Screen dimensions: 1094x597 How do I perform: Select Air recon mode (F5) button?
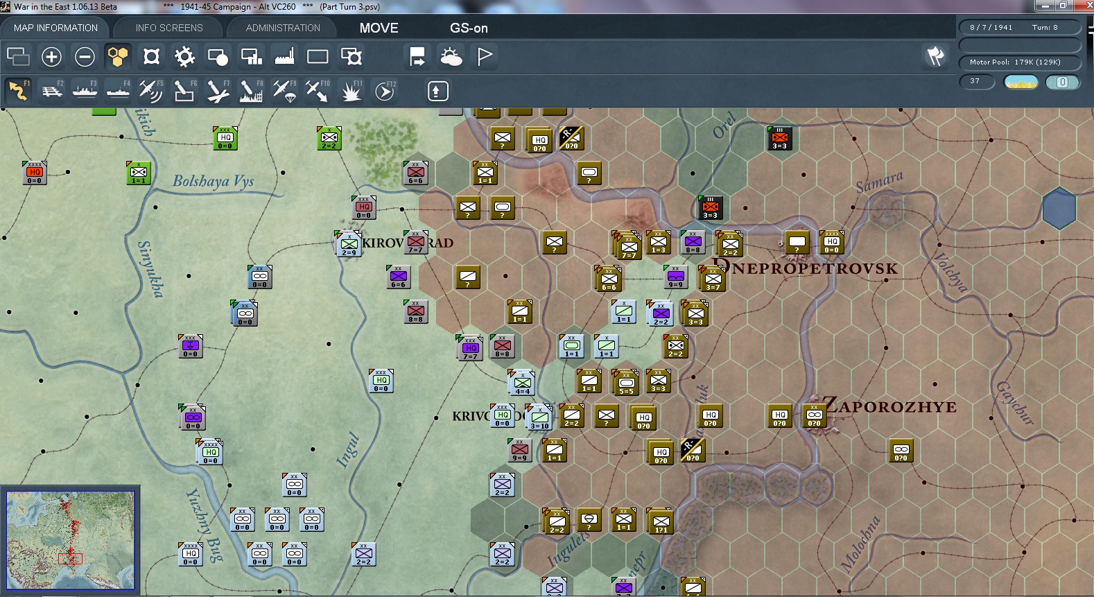pyautogui.click(x=150, y=91)
